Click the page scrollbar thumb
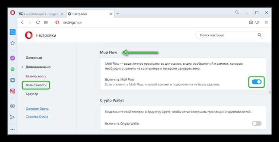Image resolution: width=279 pixels, height=142 pixels. (x=270, y=92)
